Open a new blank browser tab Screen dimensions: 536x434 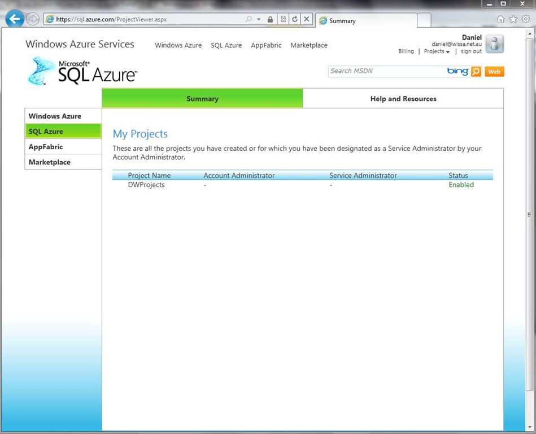point(424,20)
